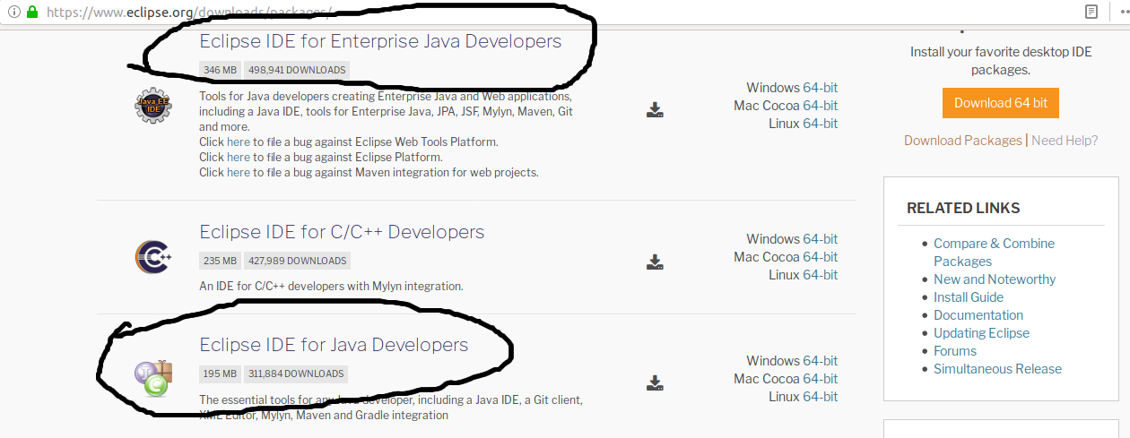Click the orange Download 64 bit button
The image size is (1130, 438).
click(x=1001, y=103)
